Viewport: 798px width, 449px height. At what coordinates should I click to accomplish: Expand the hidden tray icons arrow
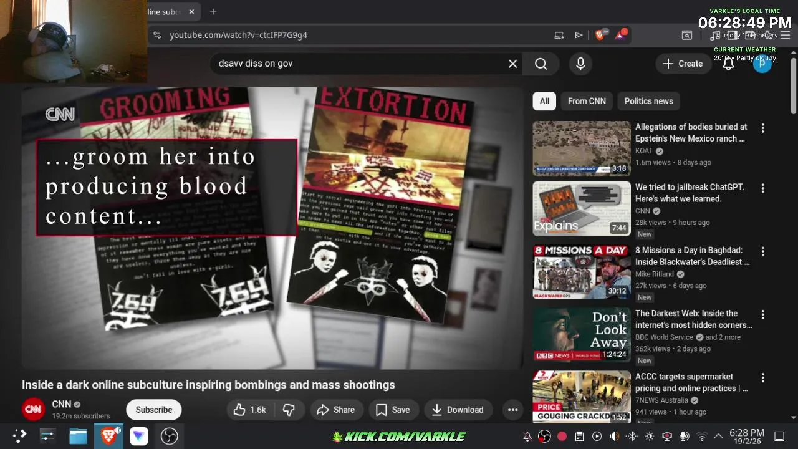click(718, 437)
